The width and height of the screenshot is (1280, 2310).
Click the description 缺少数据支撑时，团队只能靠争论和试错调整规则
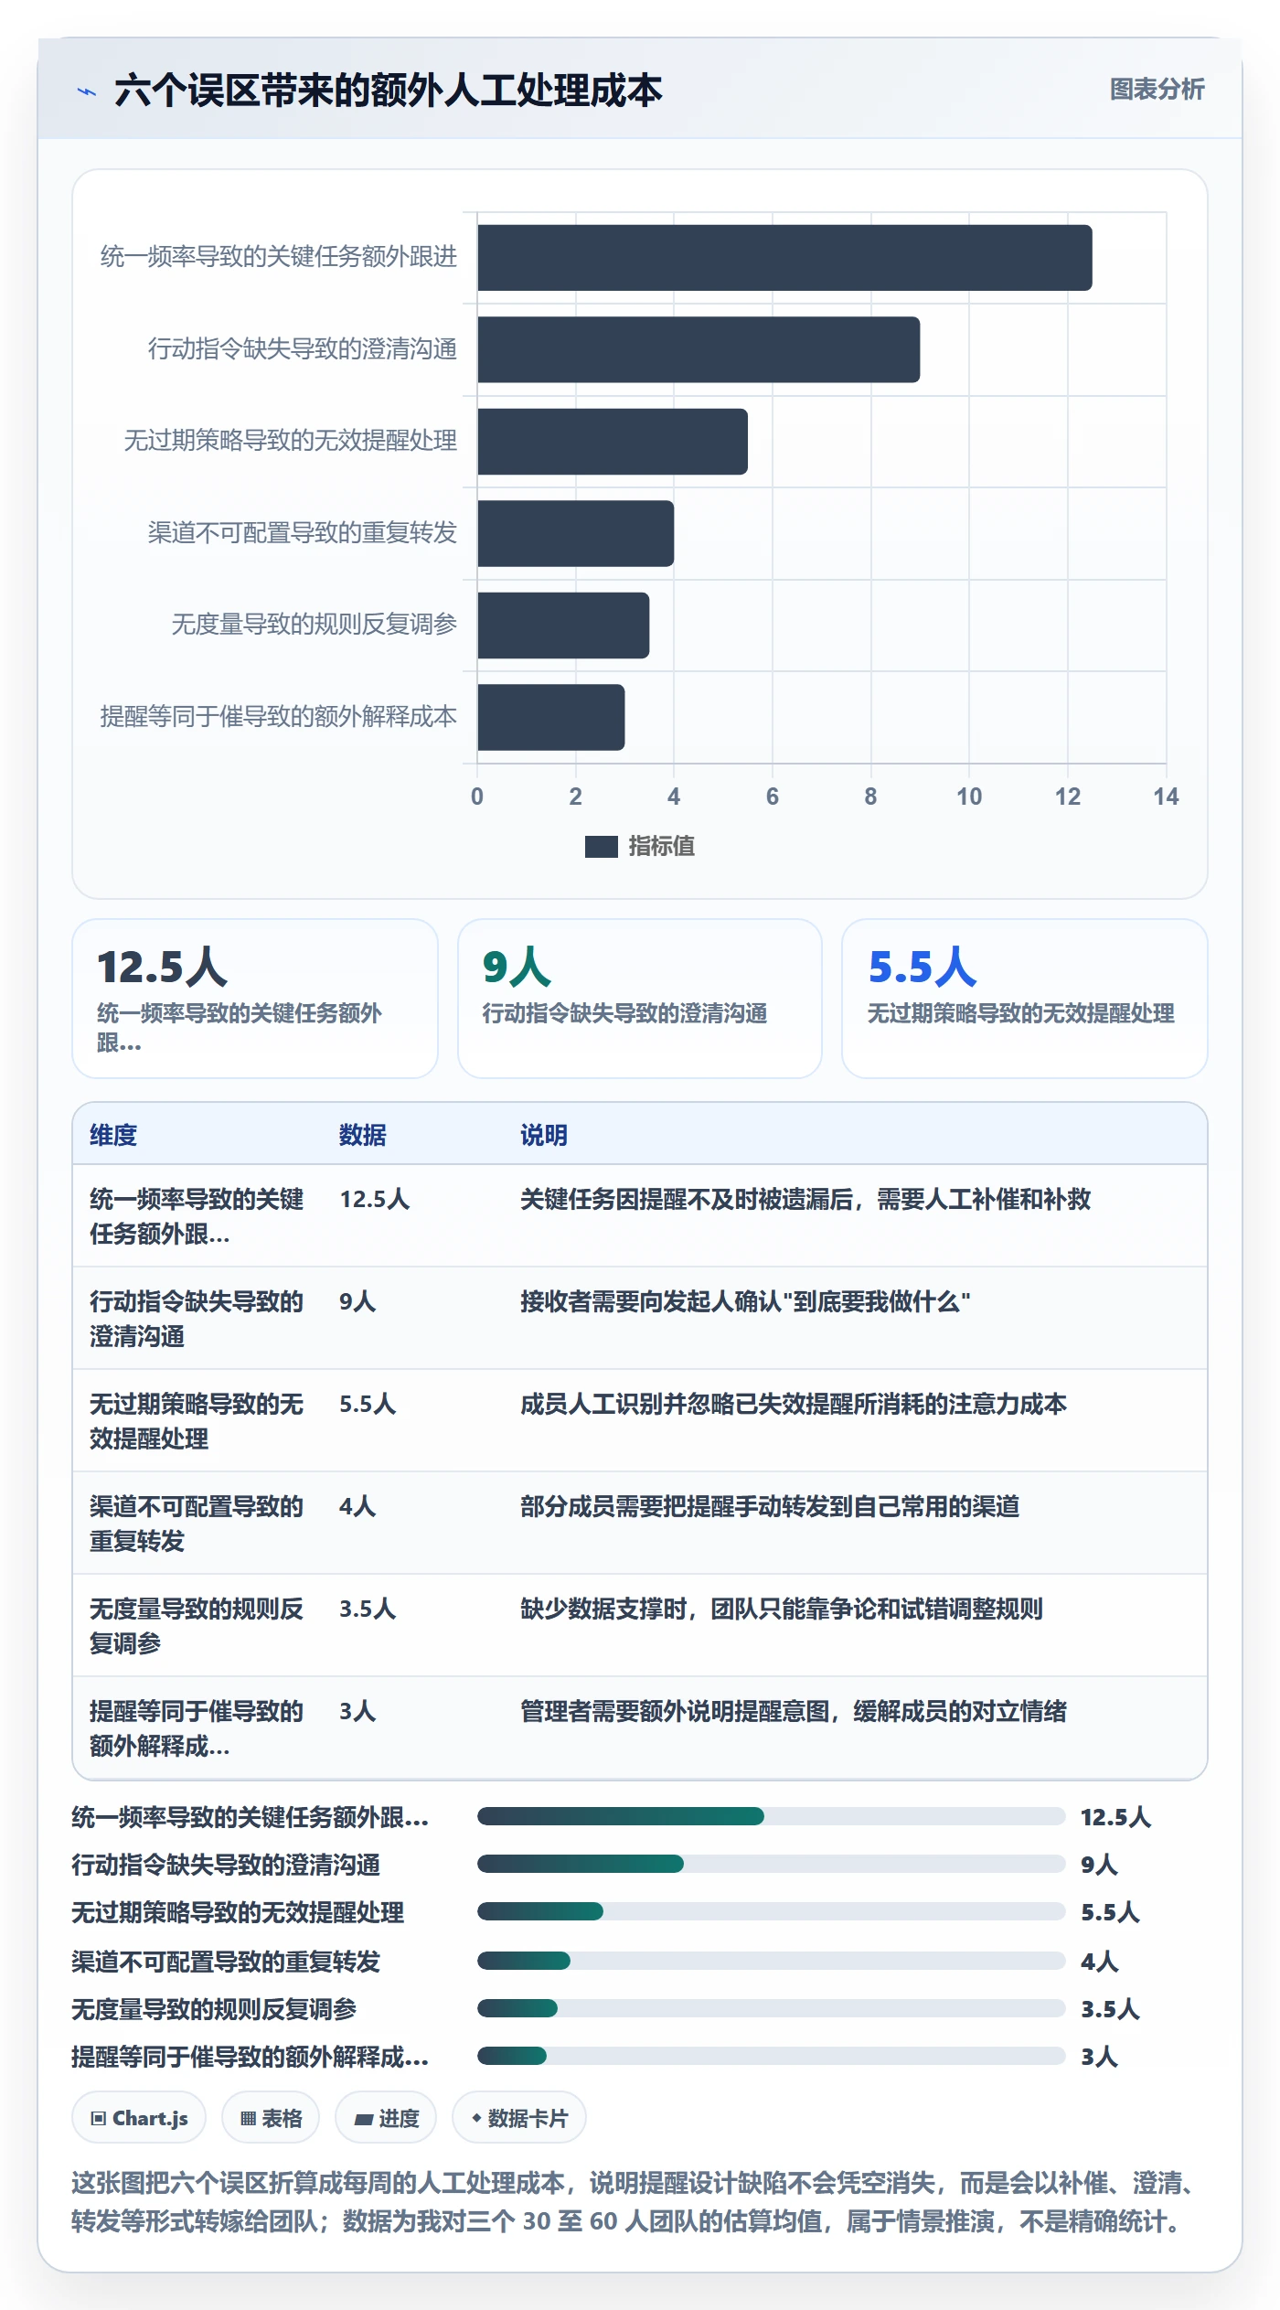click(x=782, y=1609)
